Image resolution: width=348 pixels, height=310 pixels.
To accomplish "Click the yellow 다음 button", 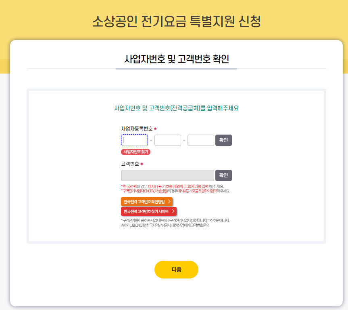I will 176,270.
